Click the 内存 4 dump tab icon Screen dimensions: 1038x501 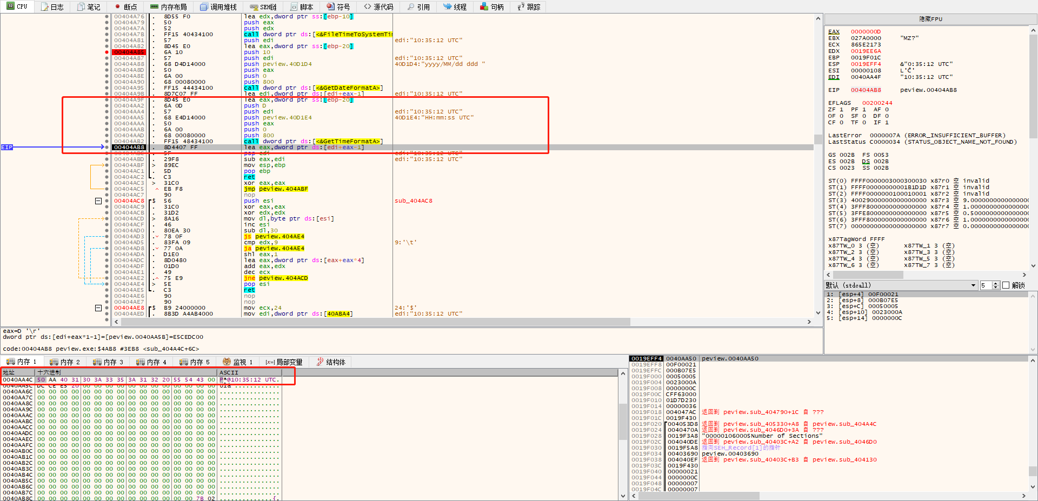(141, 362)
